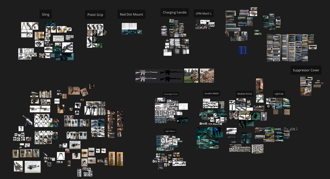This screenshot has width=330, height=179.
Task: Click the "Streamlight ProTac" label
Action: 171,94
